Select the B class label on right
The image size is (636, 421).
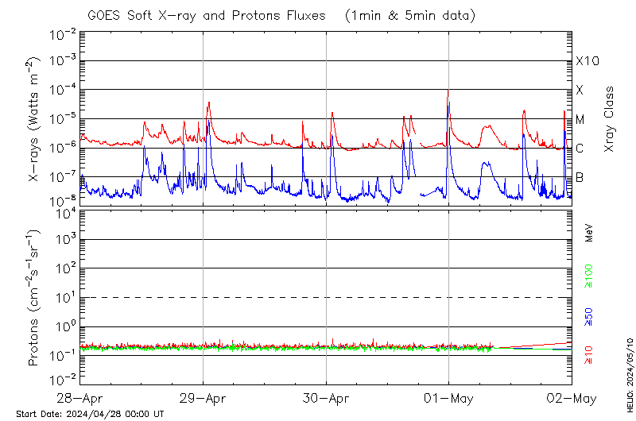tap(580, 176)
